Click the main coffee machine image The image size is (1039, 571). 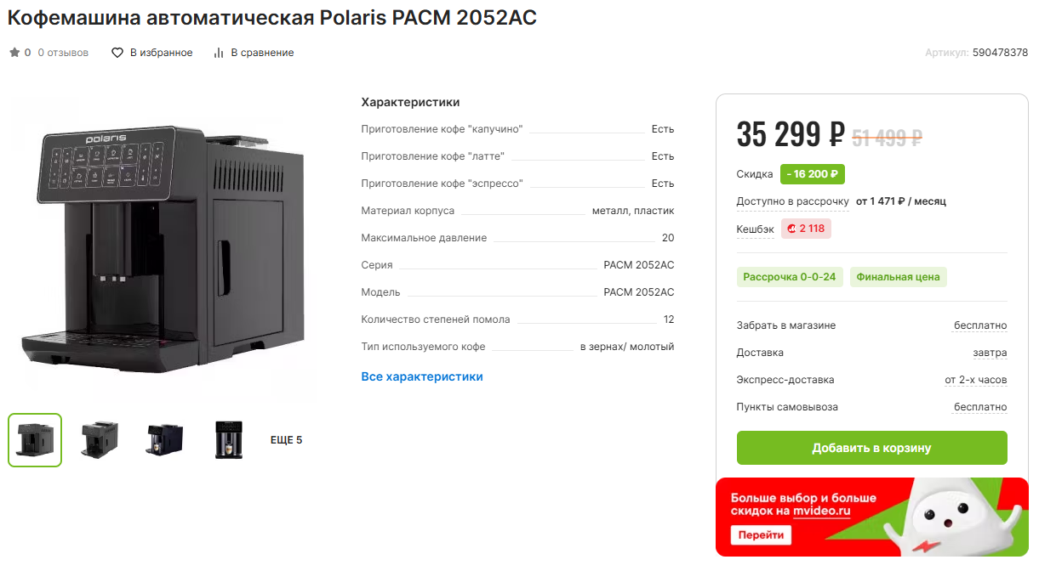[163, 246]
